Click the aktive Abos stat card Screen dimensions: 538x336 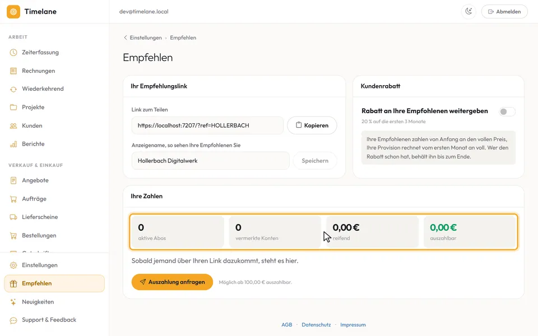(x=178, y=232)
